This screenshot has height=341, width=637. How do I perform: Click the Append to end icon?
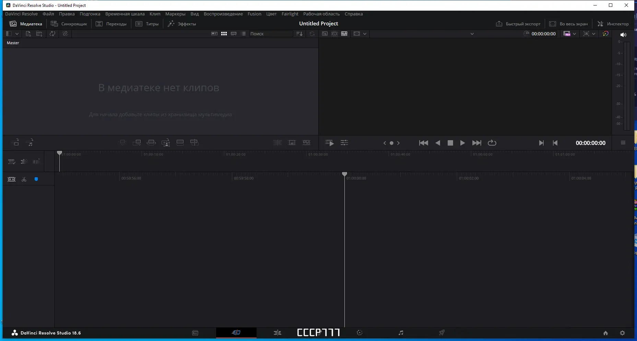point(137,143)
